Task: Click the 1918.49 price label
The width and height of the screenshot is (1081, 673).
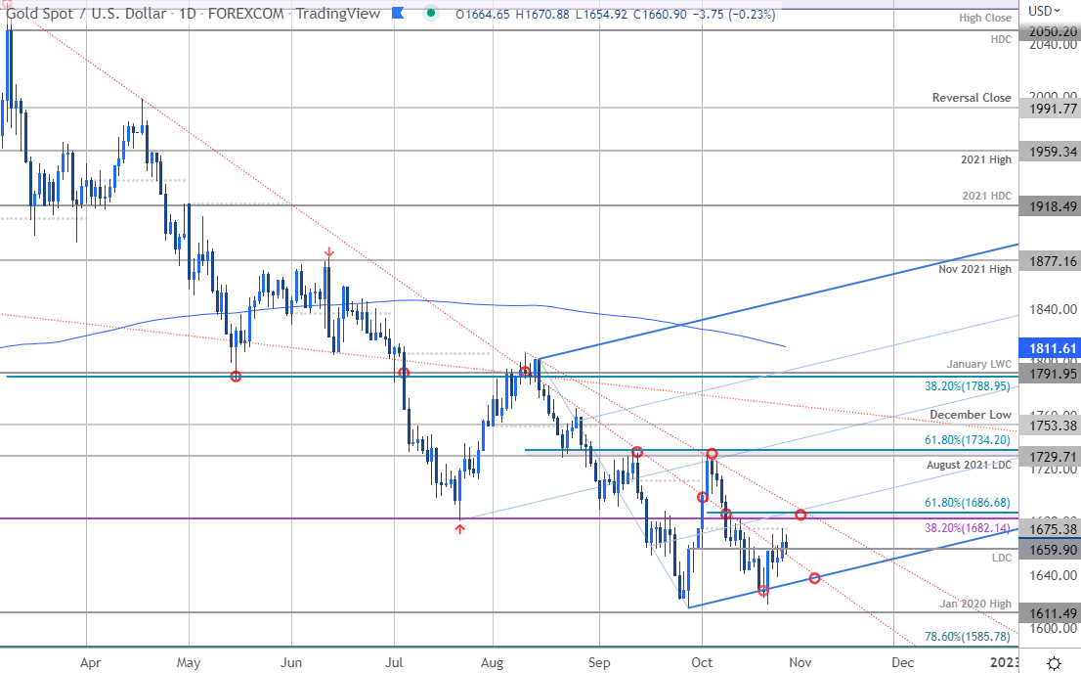Action: [1052, 206]
